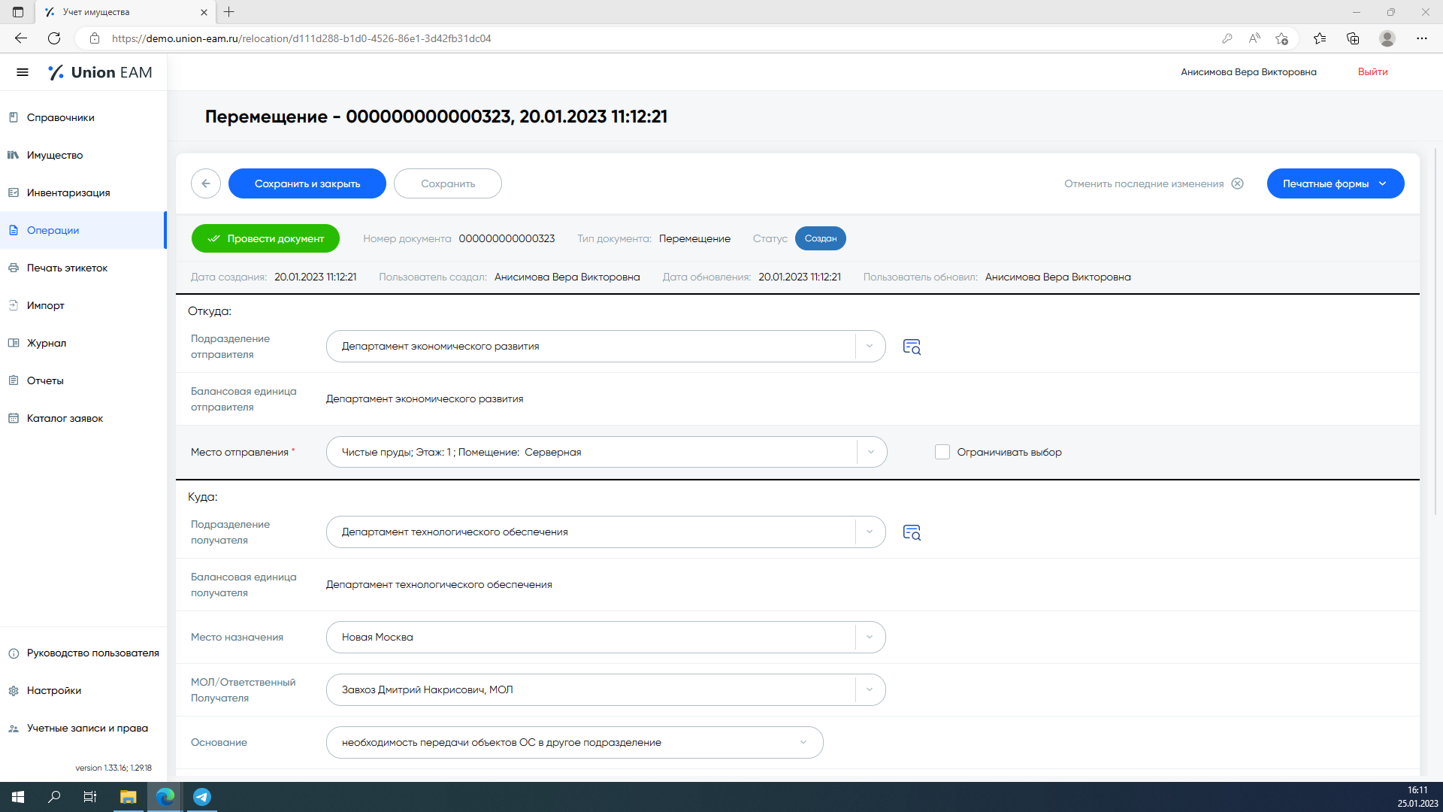
Task: Open Операции section in sidebar
Action: (83, 230)
